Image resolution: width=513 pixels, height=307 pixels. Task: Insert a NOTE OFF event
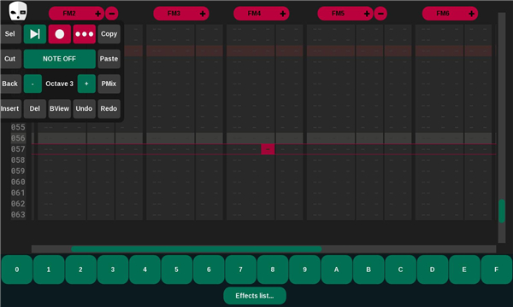[60, 59]
